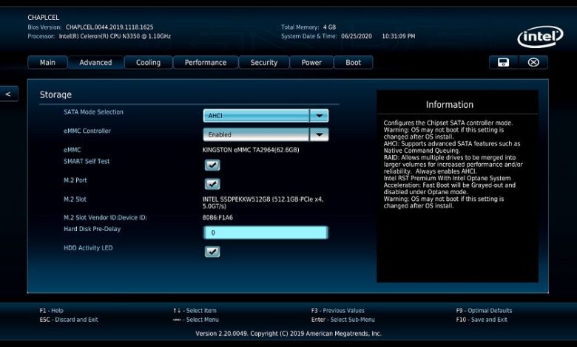The image size is (577, 347).
Task: Click the exit X circle icon
Action: (533, 63)
